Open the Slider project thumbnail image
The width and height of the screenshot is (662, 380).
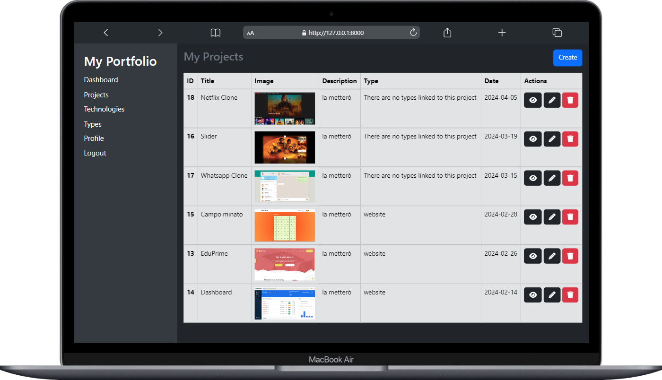(285, 147)
